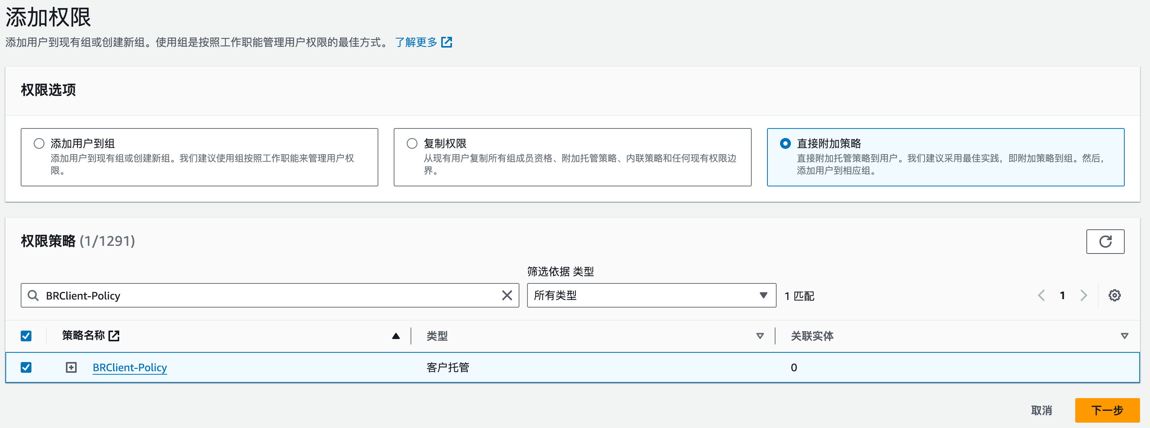Open the table preferences gear icon
1150x428 pixels.
(x=1115, y=295)
